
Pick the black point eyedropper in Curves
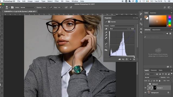(x=106, y=32)
